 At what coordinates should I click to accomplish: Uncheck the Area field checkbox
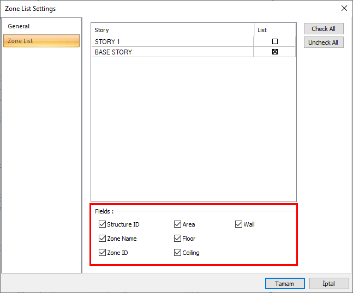pos(177,224)
